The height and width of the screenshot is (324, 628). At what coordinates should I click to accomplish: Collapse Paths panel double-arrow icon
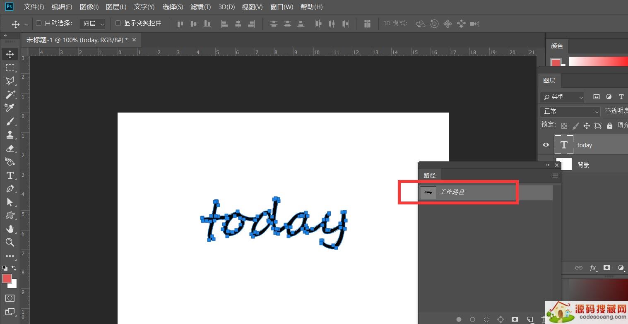click(548, 165)
